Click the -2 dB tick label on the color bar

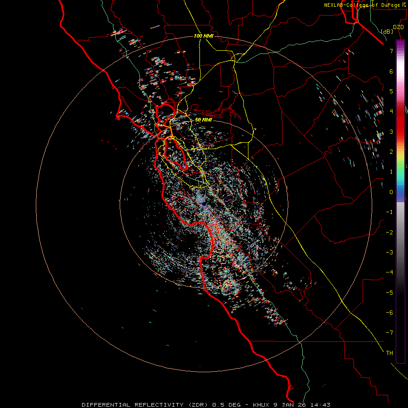click(389, 233)
